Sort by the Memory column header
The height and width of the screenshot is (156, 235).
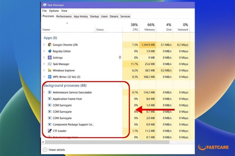click(148, 27)
